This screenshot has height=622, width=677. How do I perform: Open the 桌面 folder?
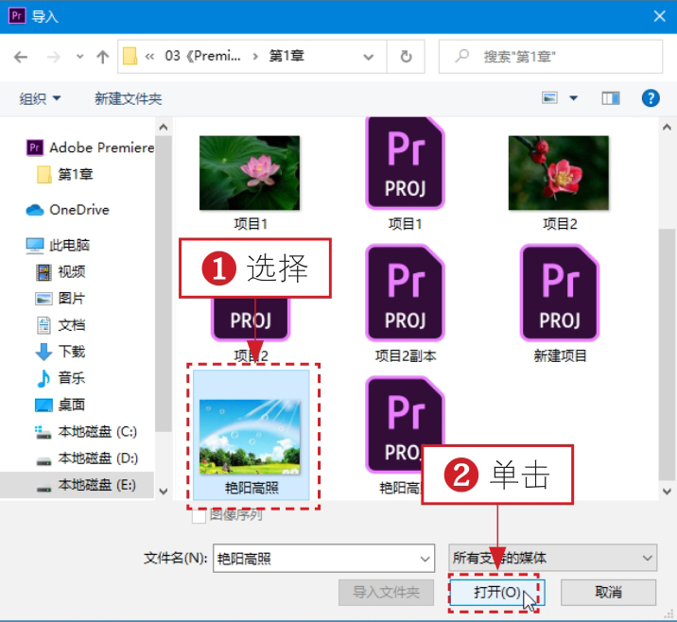[61, 405]
